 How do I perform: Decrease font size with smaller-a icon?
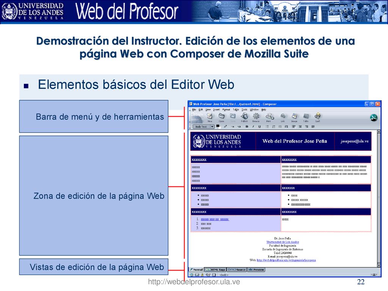[232, 127]
